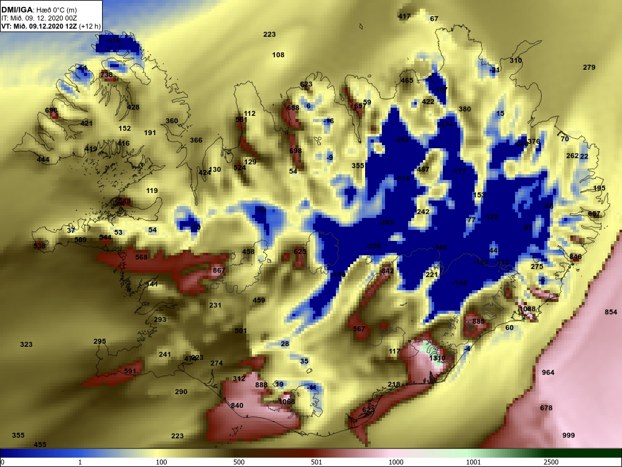Click the map value 538
Image resolution: width=622 pixels, height=467 pixels.
click(x=39, y=246)
